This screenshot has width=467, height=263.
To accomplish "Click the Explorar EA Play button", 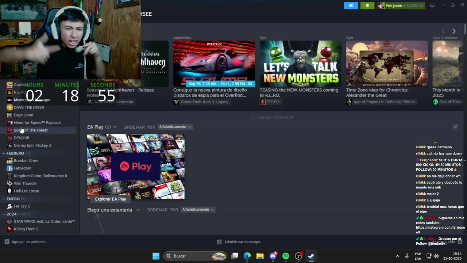I will 111,199.
